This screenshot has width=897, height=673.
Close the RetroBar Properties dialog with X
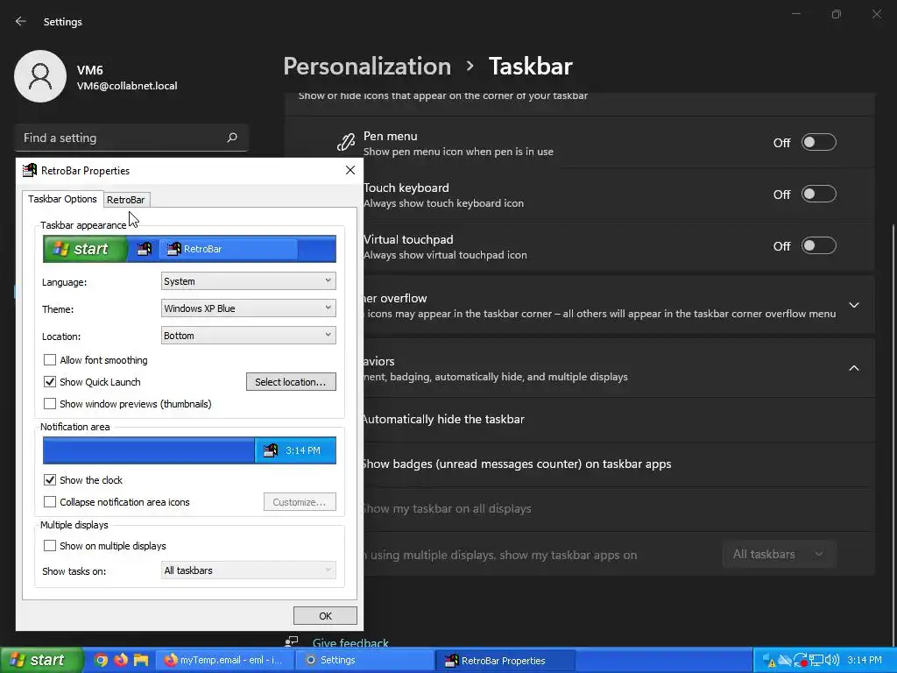pyautogui.click(x=350, y=170)
